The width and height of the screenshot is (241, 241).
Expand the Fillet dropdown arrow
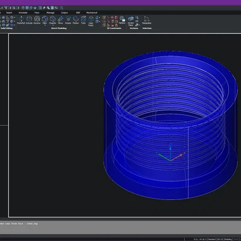pyautogui.click(x=45, y=25)
